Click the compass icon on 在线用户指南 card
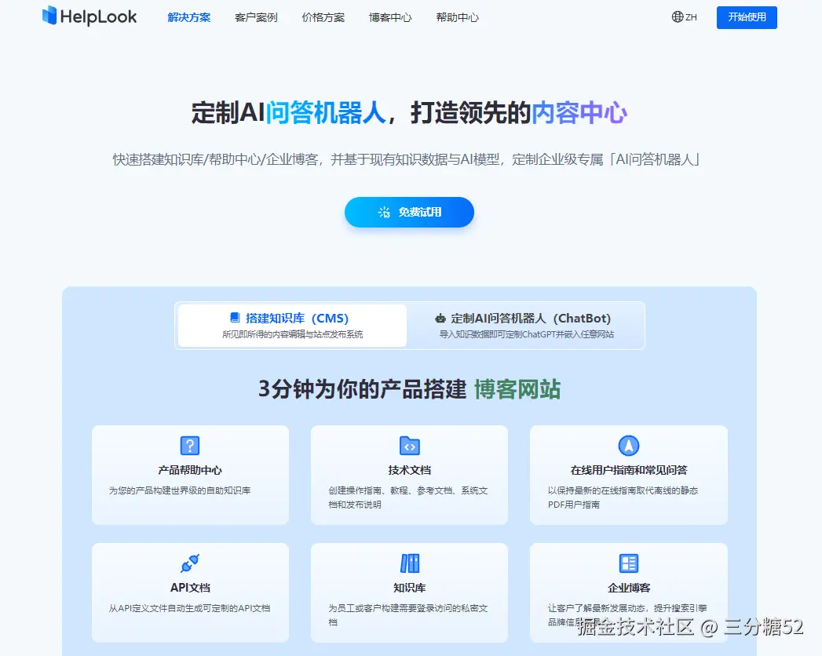Screen dimensions: 822x656 [628, 446]
